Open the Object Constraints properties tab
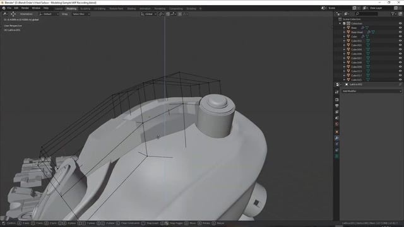The width and height of the screenshot is (404, 227). pos(336,150)
